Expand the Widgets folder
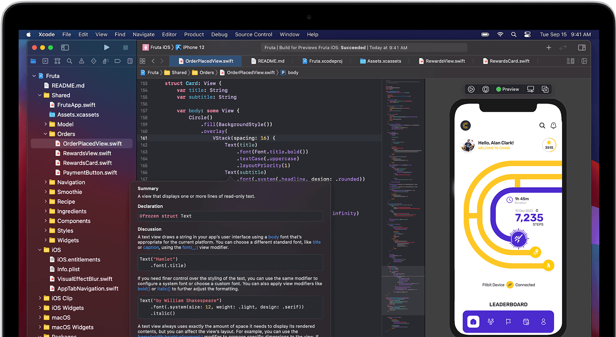Viewport: 616px width, 337px height. tap(46, 240)
